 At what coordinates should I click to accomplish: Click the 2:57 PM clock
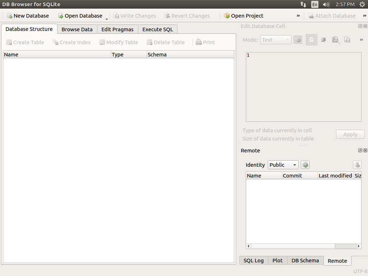coord(345,4)
